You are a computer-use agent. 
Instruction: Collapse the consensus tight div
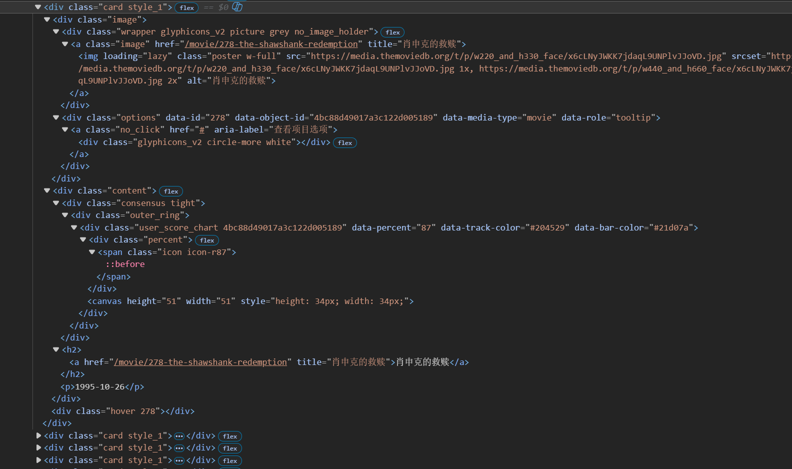click(56, 203)
